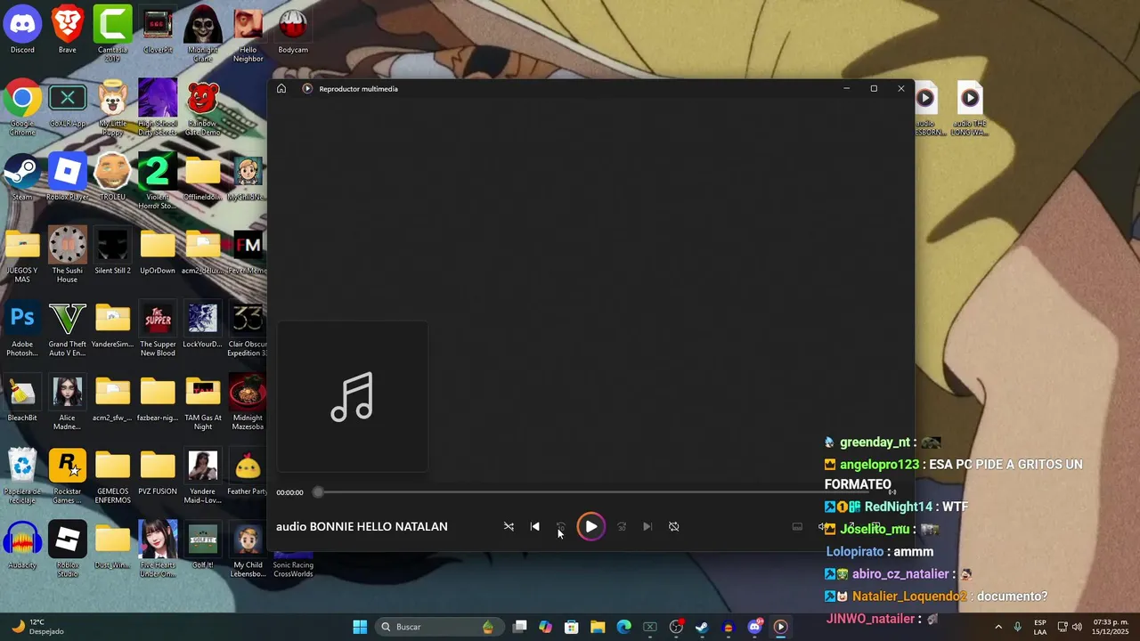Open Roblox Studio desktop icon
The width and height of the screenshot is (1140, 641).
coord(68,549)
